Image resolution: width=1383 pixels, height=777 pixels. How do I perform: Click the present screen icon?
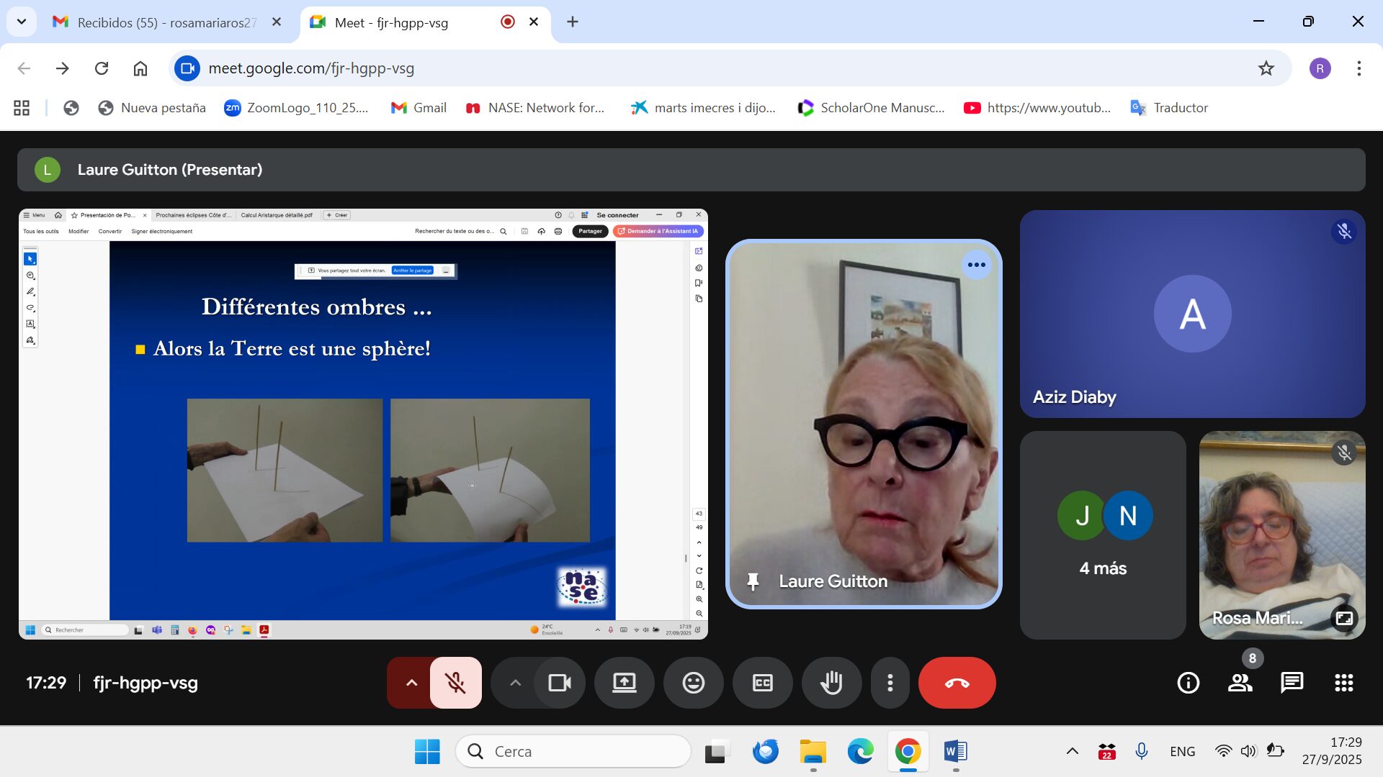pos(624,682)
